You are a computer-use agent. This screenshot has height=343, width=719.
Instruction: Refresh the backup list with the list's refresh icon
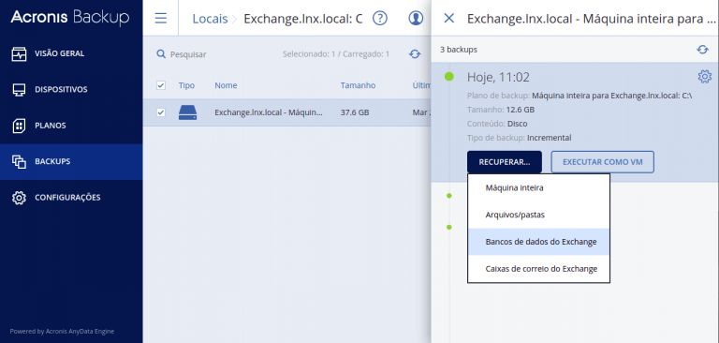pos(415,54)
